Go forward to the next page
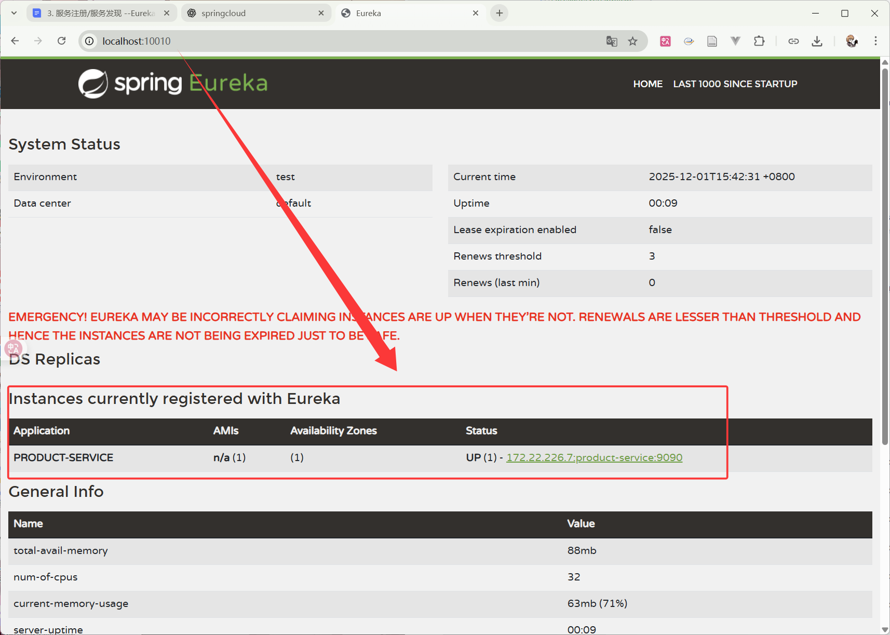This screenshot has height=635, width=890. point(38,41)
